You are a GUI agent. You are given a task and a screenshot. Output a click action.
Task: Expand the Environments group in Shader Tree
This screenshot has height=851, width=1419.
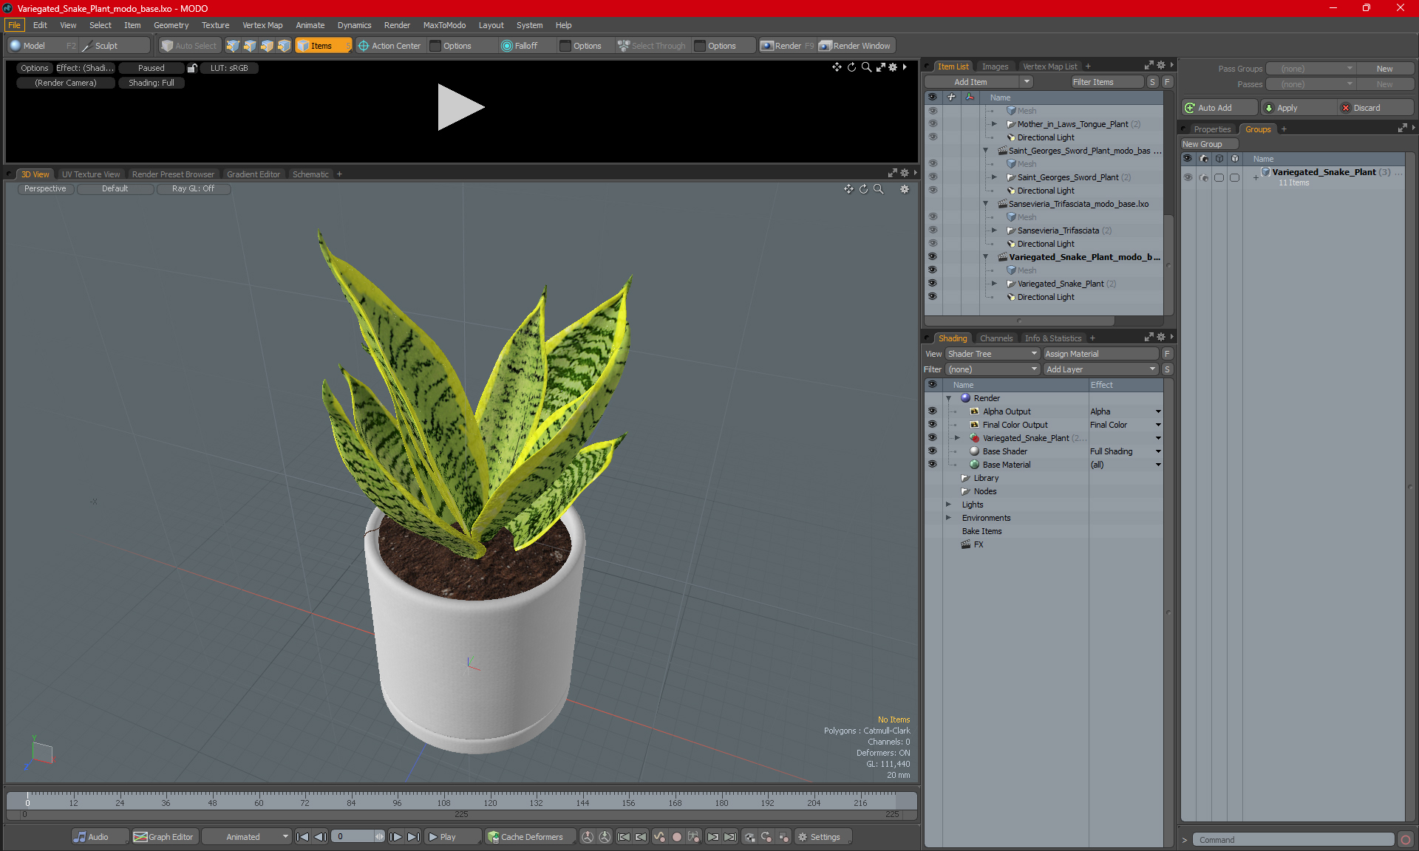(x=948, y=518)
